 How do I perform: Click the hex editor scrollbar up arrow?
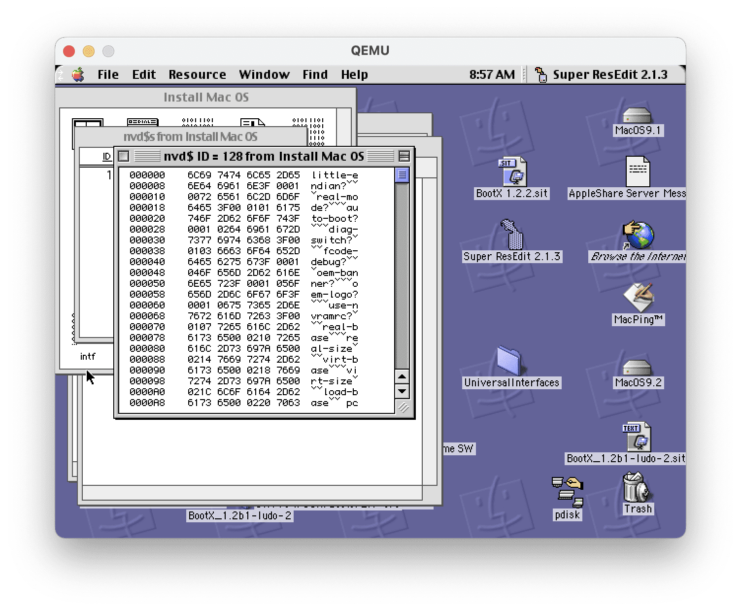(402, 377)
